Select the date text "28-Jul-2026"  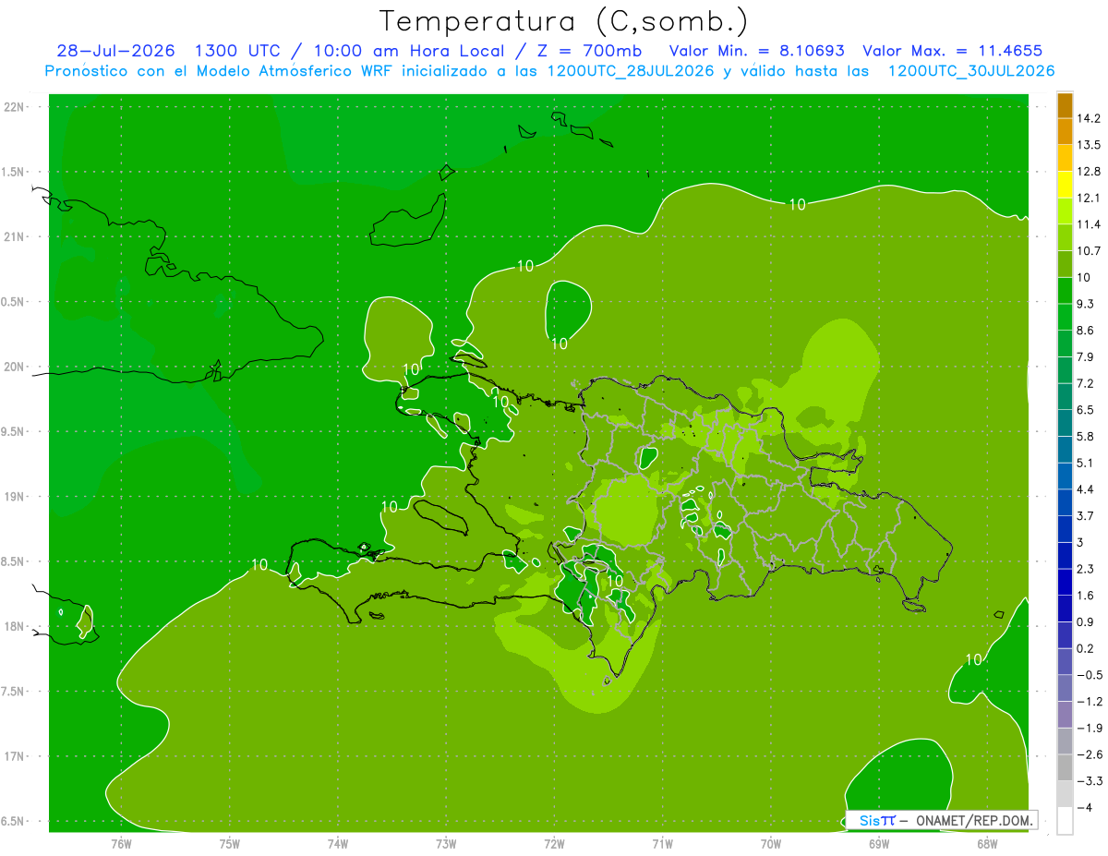click(x=117, y=51)
